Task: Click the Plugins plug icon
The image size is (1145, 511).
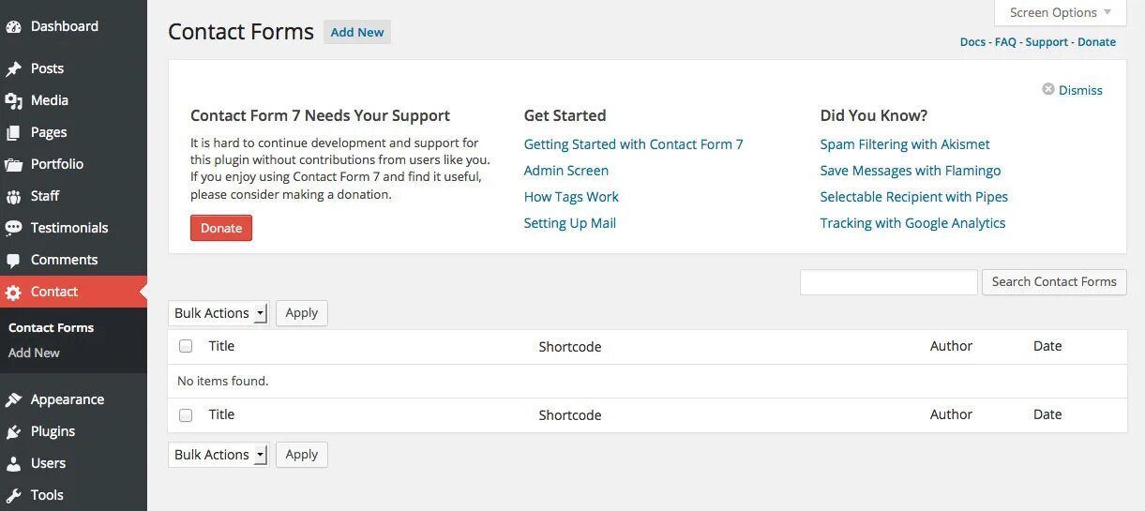Action: (13, 431)
